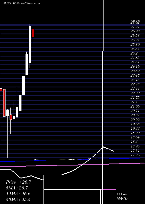Click the 20.71 price axis label
Viewport: 145px width, 204px height.
135,111
